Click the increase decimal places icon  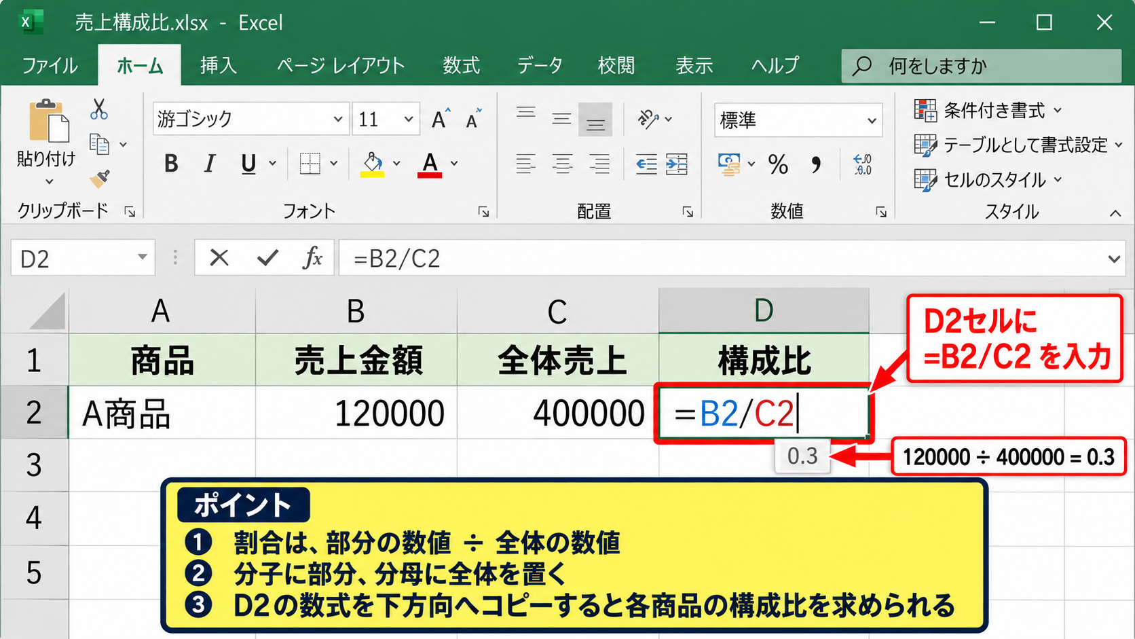(x=862, y=164)
